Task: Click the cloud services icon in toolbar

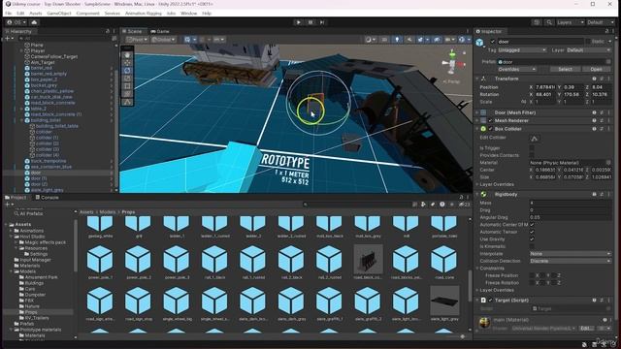Action: (34, 22)
